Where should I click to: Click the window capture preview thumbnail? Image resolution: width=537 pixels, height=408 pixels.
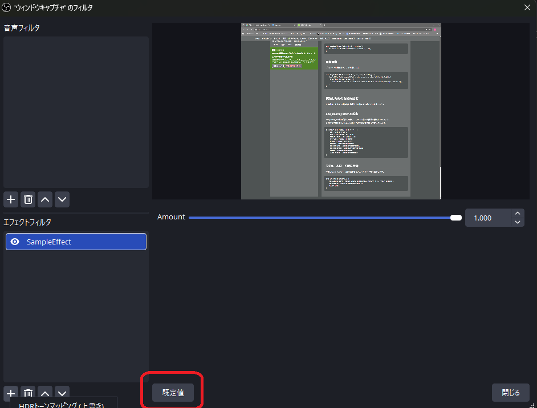[341, 111]
